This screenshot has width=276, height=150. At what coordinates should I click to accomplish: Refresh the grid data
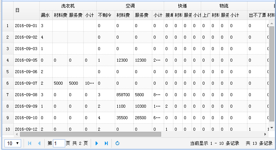[x=117, y=143]
